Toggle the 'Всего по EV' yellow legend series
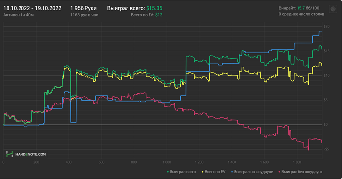 click(214, 172)
